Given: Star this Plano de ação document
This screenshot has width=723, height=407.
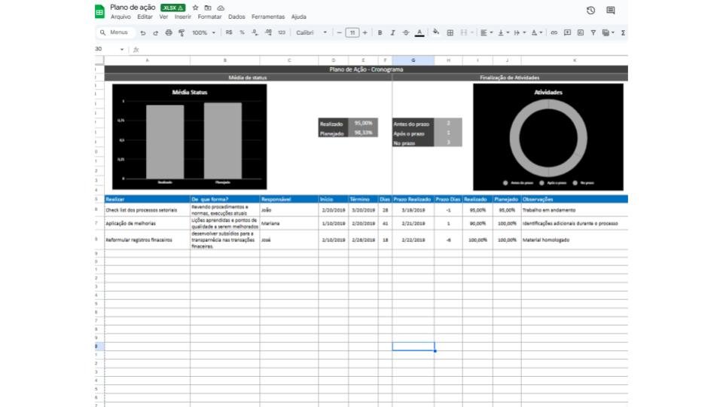Looking at the screenshot, I should (196, 8).
